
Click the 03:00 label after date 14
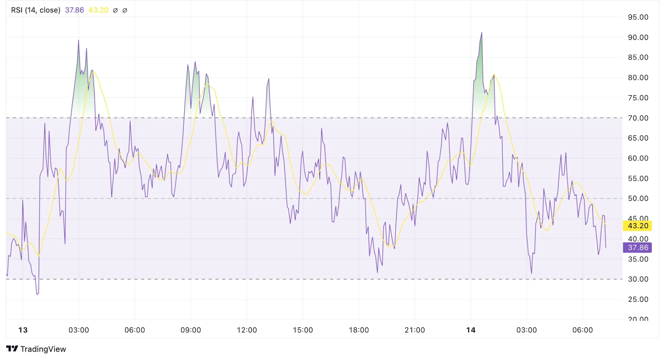[x=527, y=330]
